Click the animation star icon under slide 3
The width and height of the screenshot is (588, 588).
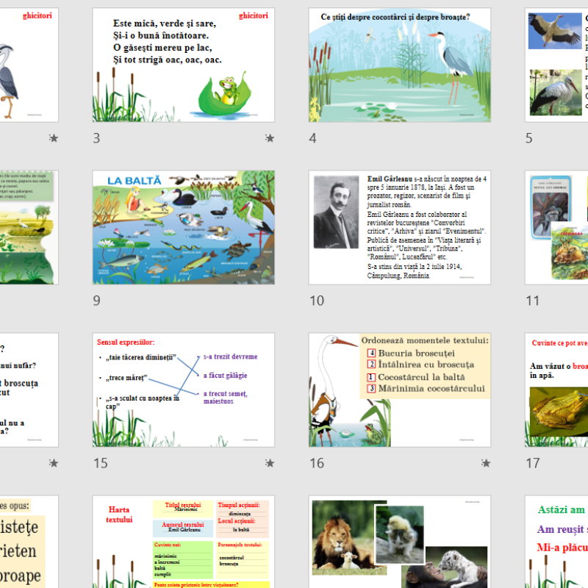tap(269, 137)
